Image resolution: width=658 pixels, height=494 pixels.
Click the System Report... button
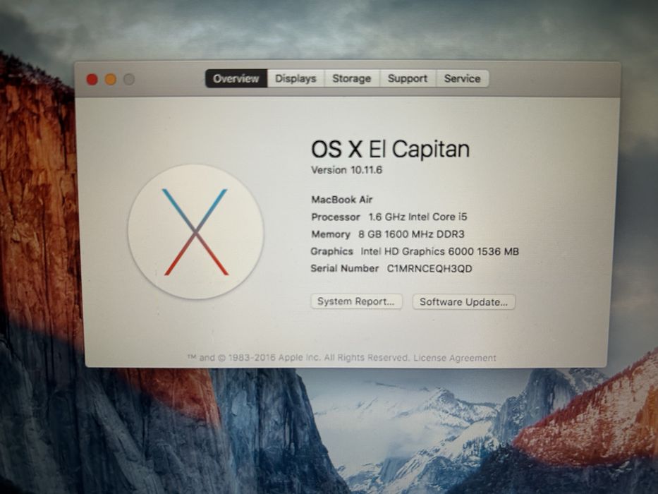(356, 301)
